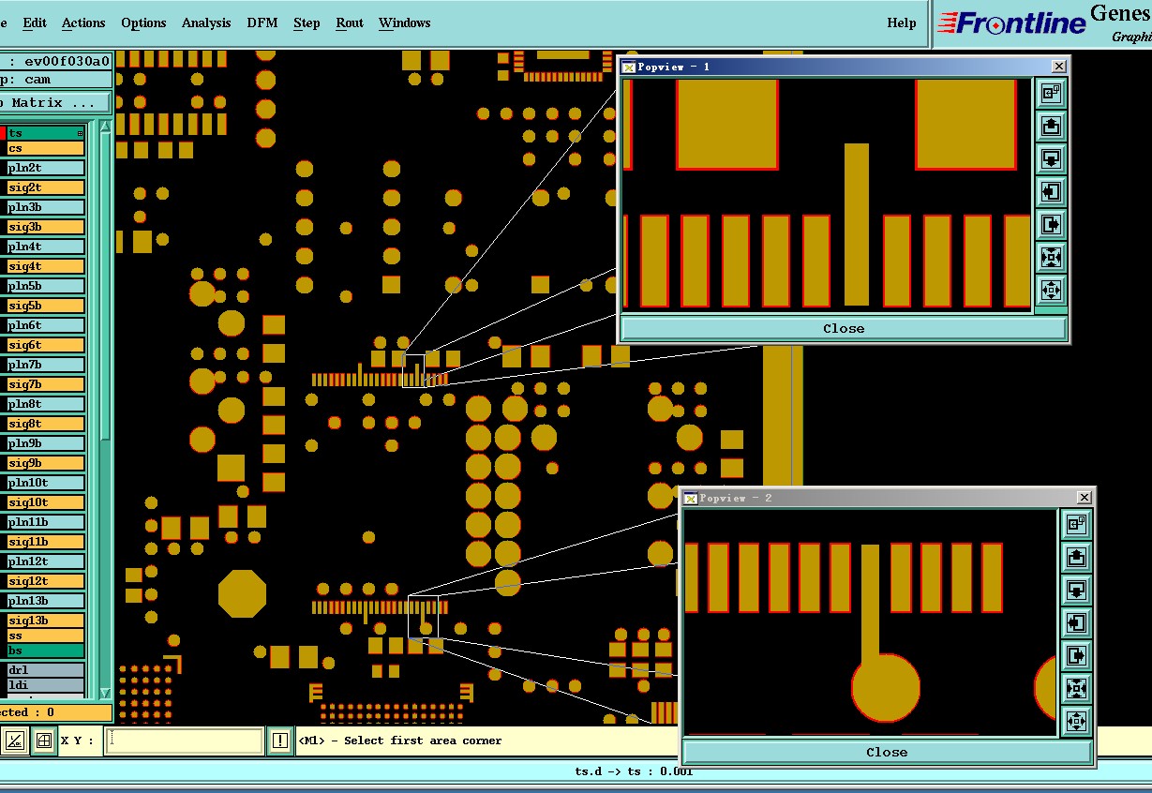Click the exclamation mark icon

tap(280, 741)
